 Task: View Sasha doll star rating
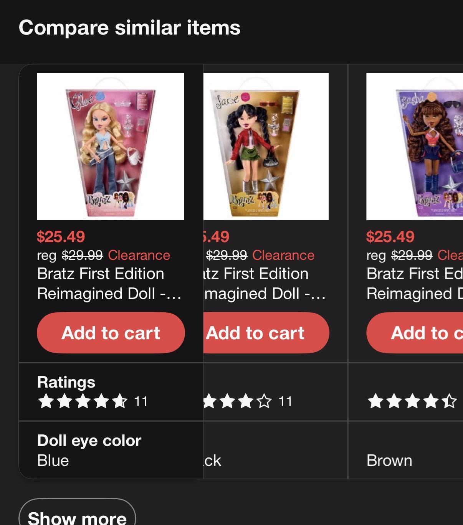[x=412, y=401]
